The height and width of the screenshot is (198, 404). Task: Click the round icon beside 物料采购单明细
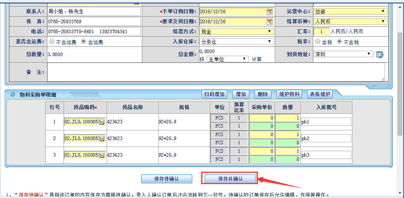[12, 94]
